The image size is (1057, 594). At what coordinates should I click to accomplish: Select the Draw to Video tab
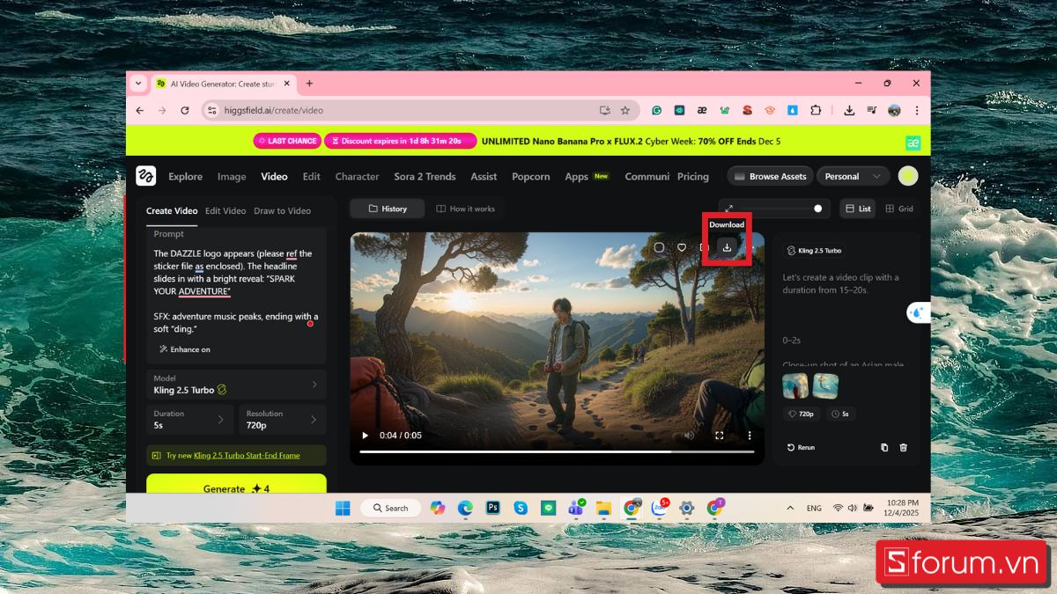click(x=282, y=211)
